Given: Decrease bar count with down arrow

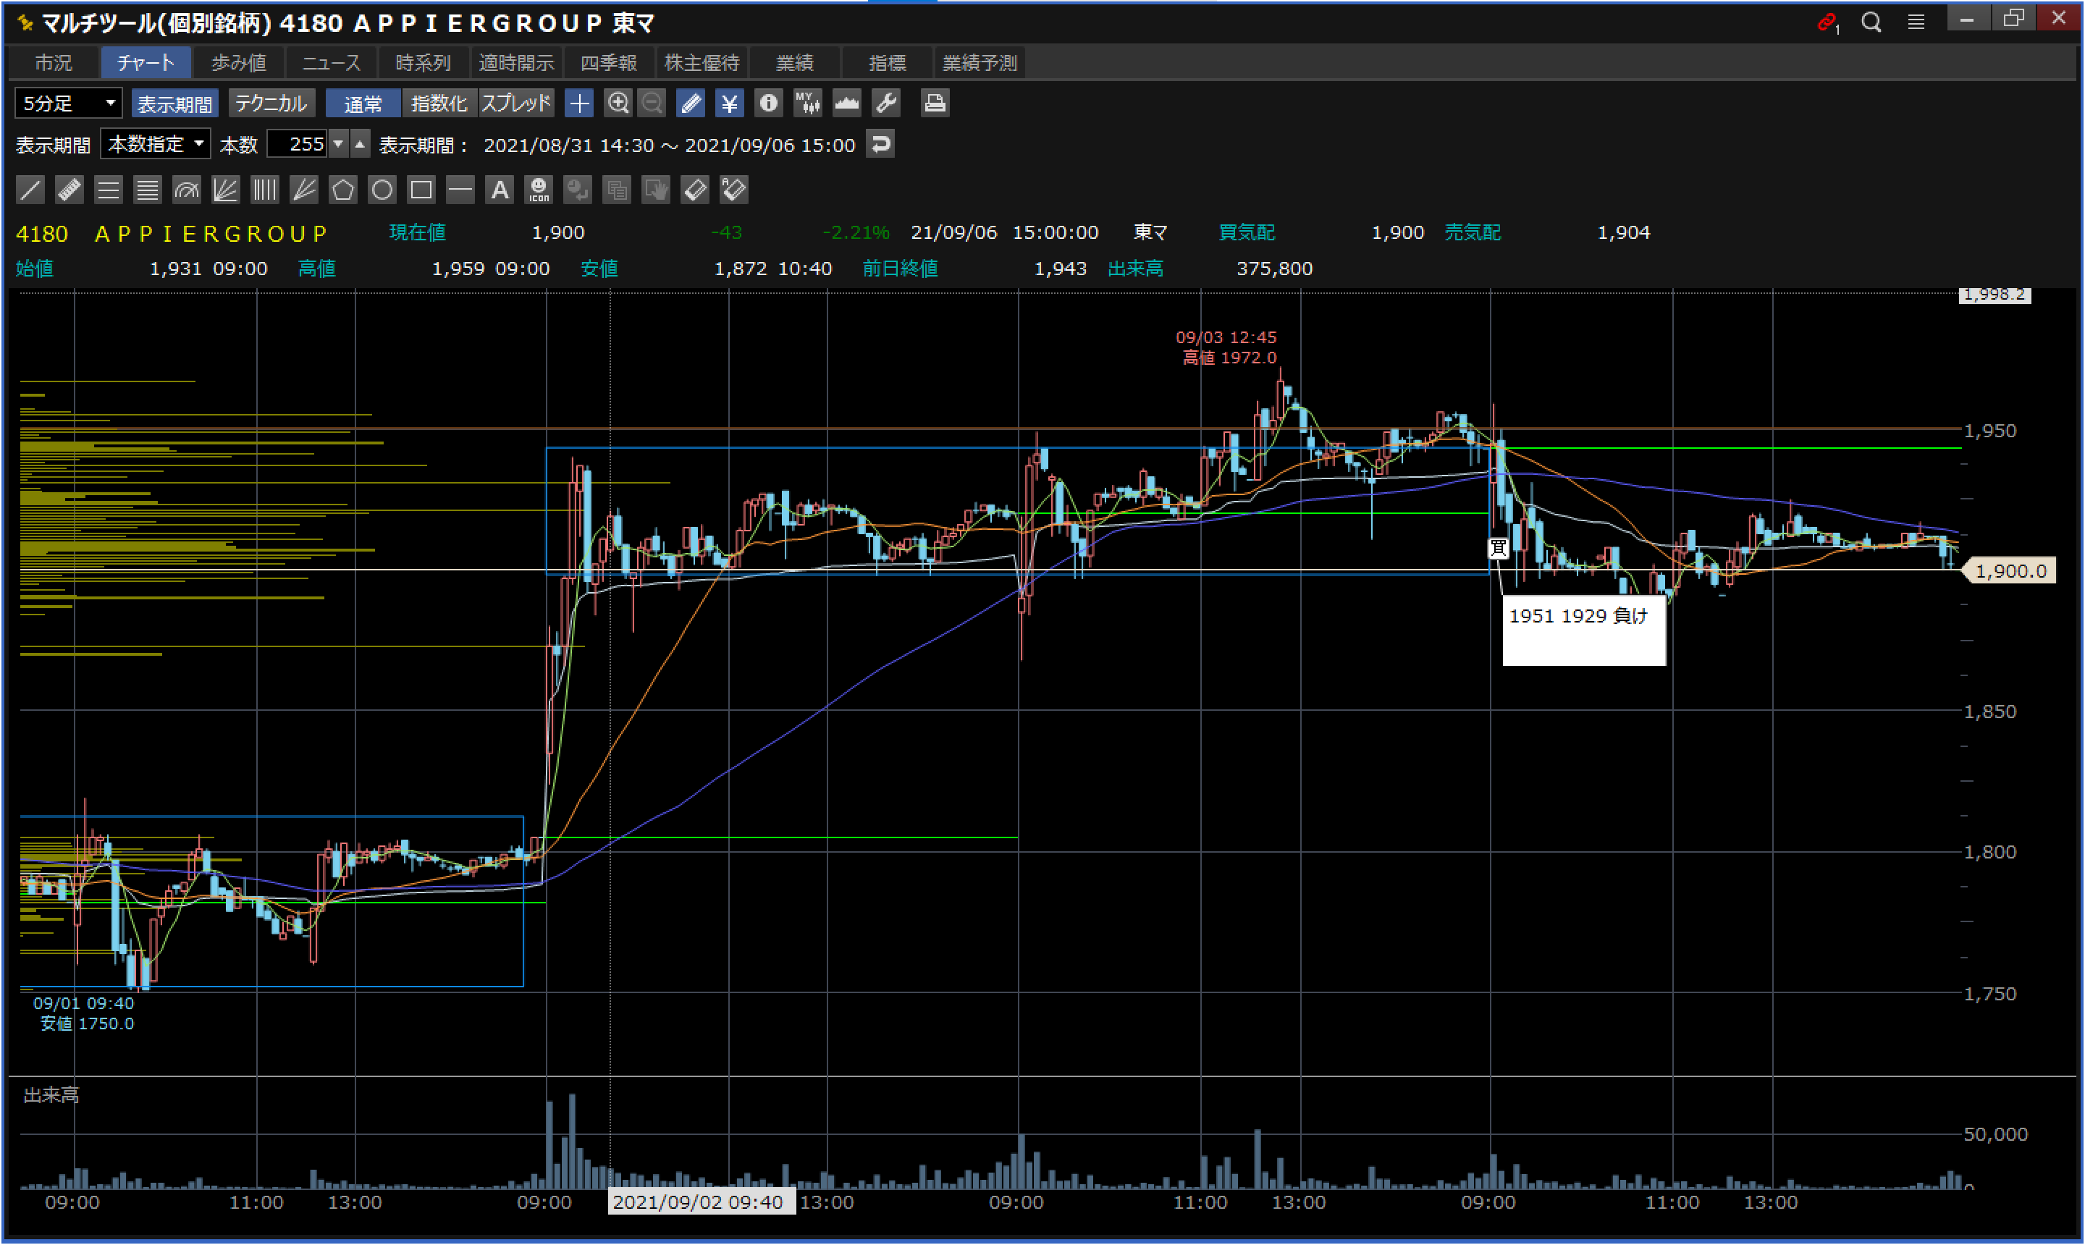Looking at the screenshot, I should tap(338, 144).
